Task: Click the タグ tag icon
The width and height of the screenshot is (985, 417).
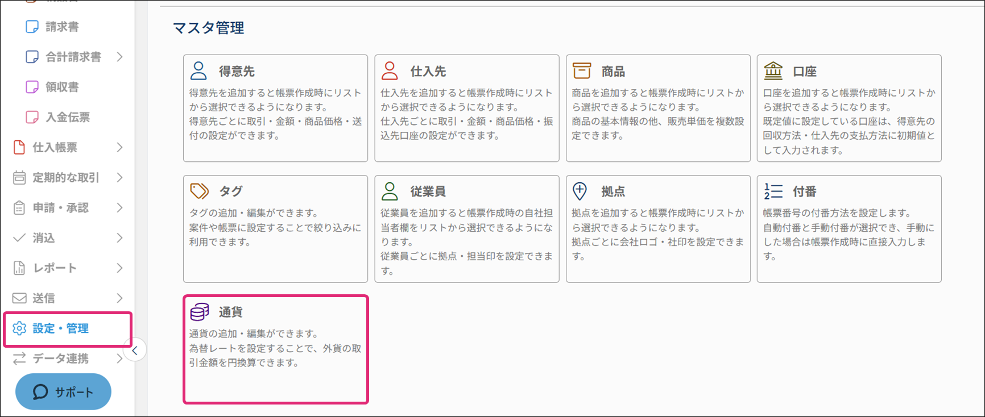Action: 199,191
